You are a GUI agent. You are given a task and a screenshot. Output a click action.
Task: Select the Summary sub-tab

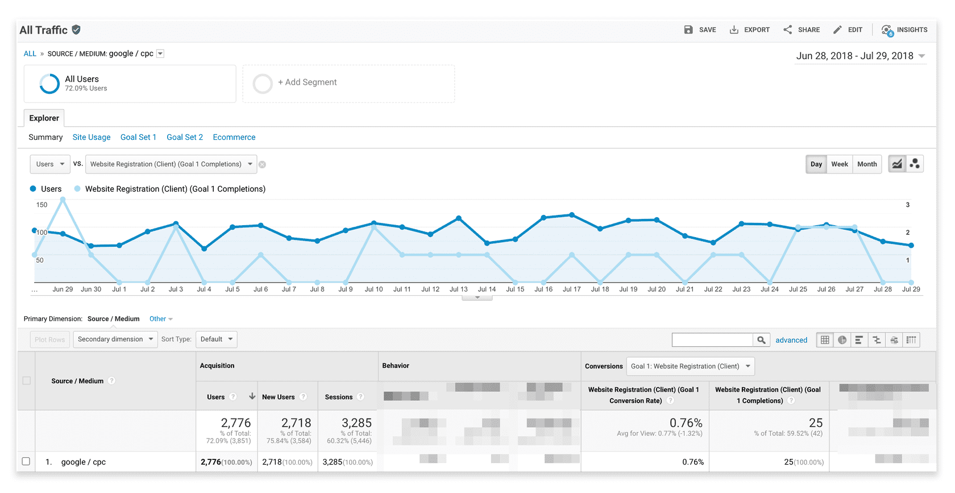coord(45,137)
